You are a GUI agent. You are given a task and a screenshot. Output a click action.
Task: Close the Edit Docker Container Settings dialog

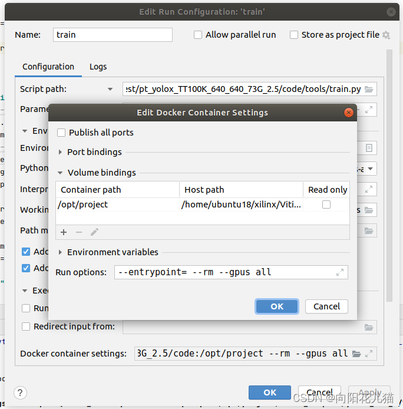tap(348, 113)
